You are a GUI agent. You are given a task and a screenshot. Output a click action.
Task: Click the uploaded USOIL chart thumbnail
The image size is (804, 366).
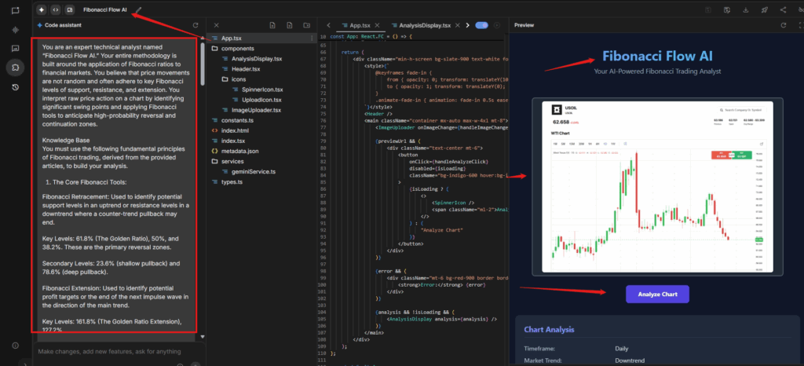click(x=657, y=187)
